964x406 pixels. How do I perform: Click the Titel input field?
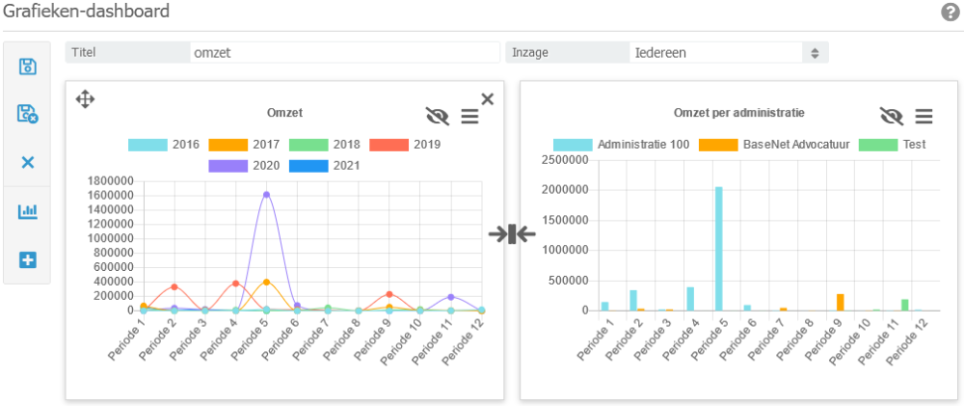tap(344, 53)
